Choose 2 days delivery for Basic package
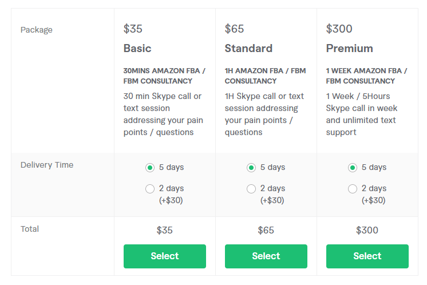Image resolution: width=427 pixels, height=285 pixels. 150,189
